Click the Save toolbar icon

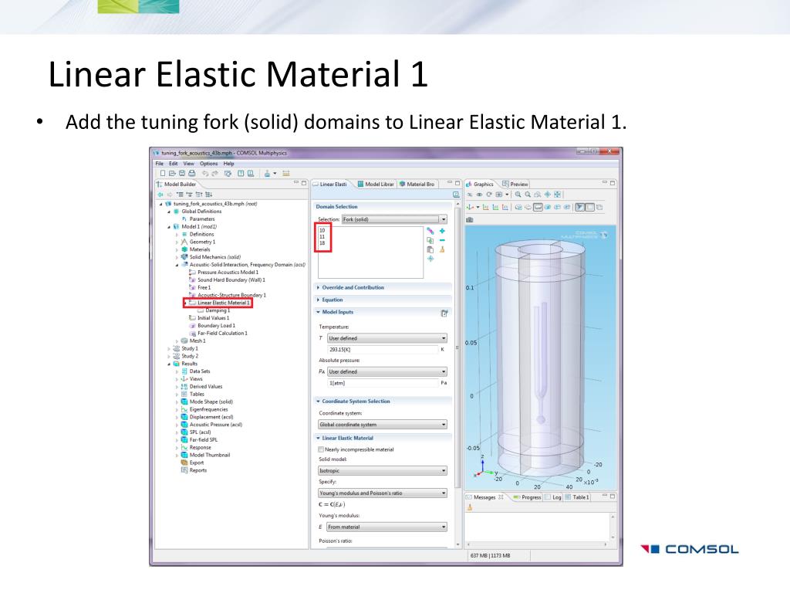(182, 173)
